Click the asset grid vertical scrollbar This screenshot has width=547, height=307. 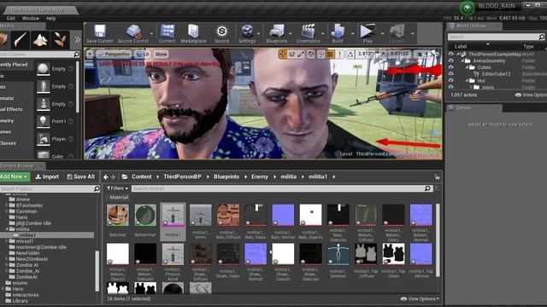pyautogui.click(x=438, y=240)
